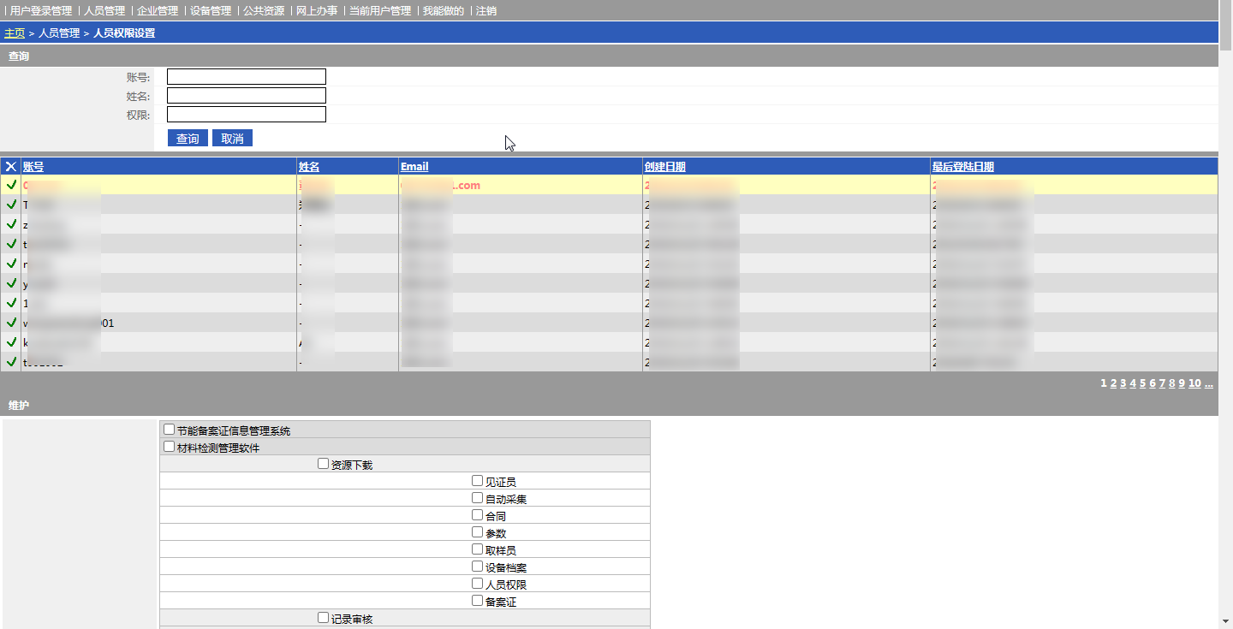
Task: Open the 设备管理 menu
Action: [x=211, y=11]
